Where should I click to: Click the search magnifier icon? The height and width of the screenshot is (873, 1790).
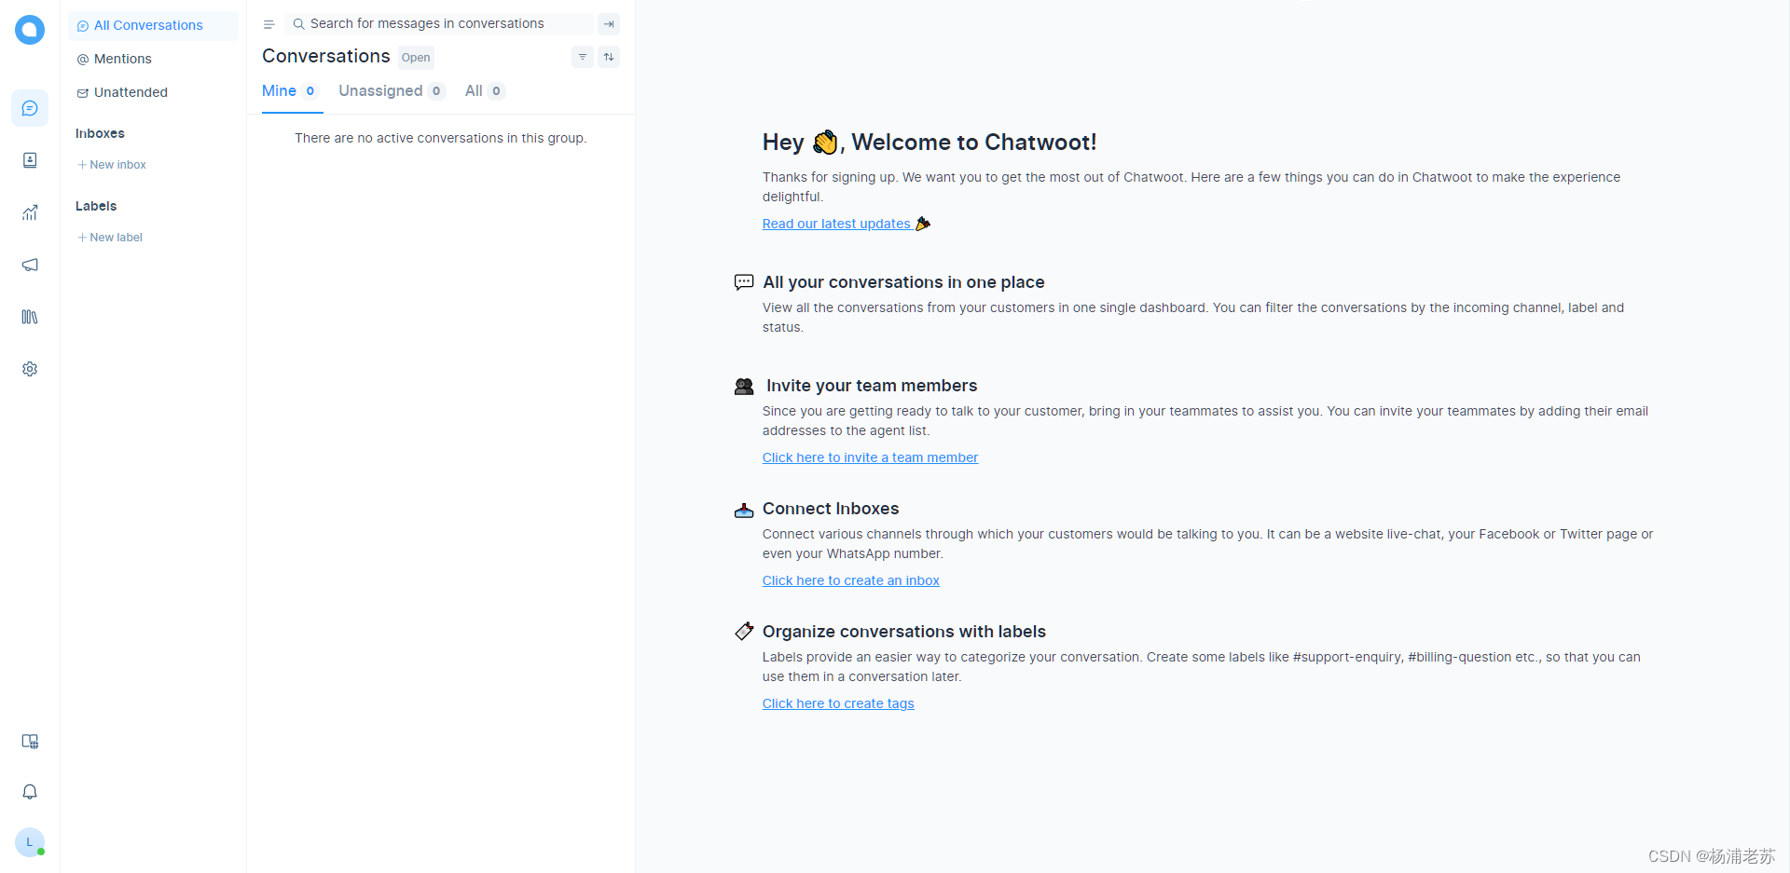coord(298,24)
